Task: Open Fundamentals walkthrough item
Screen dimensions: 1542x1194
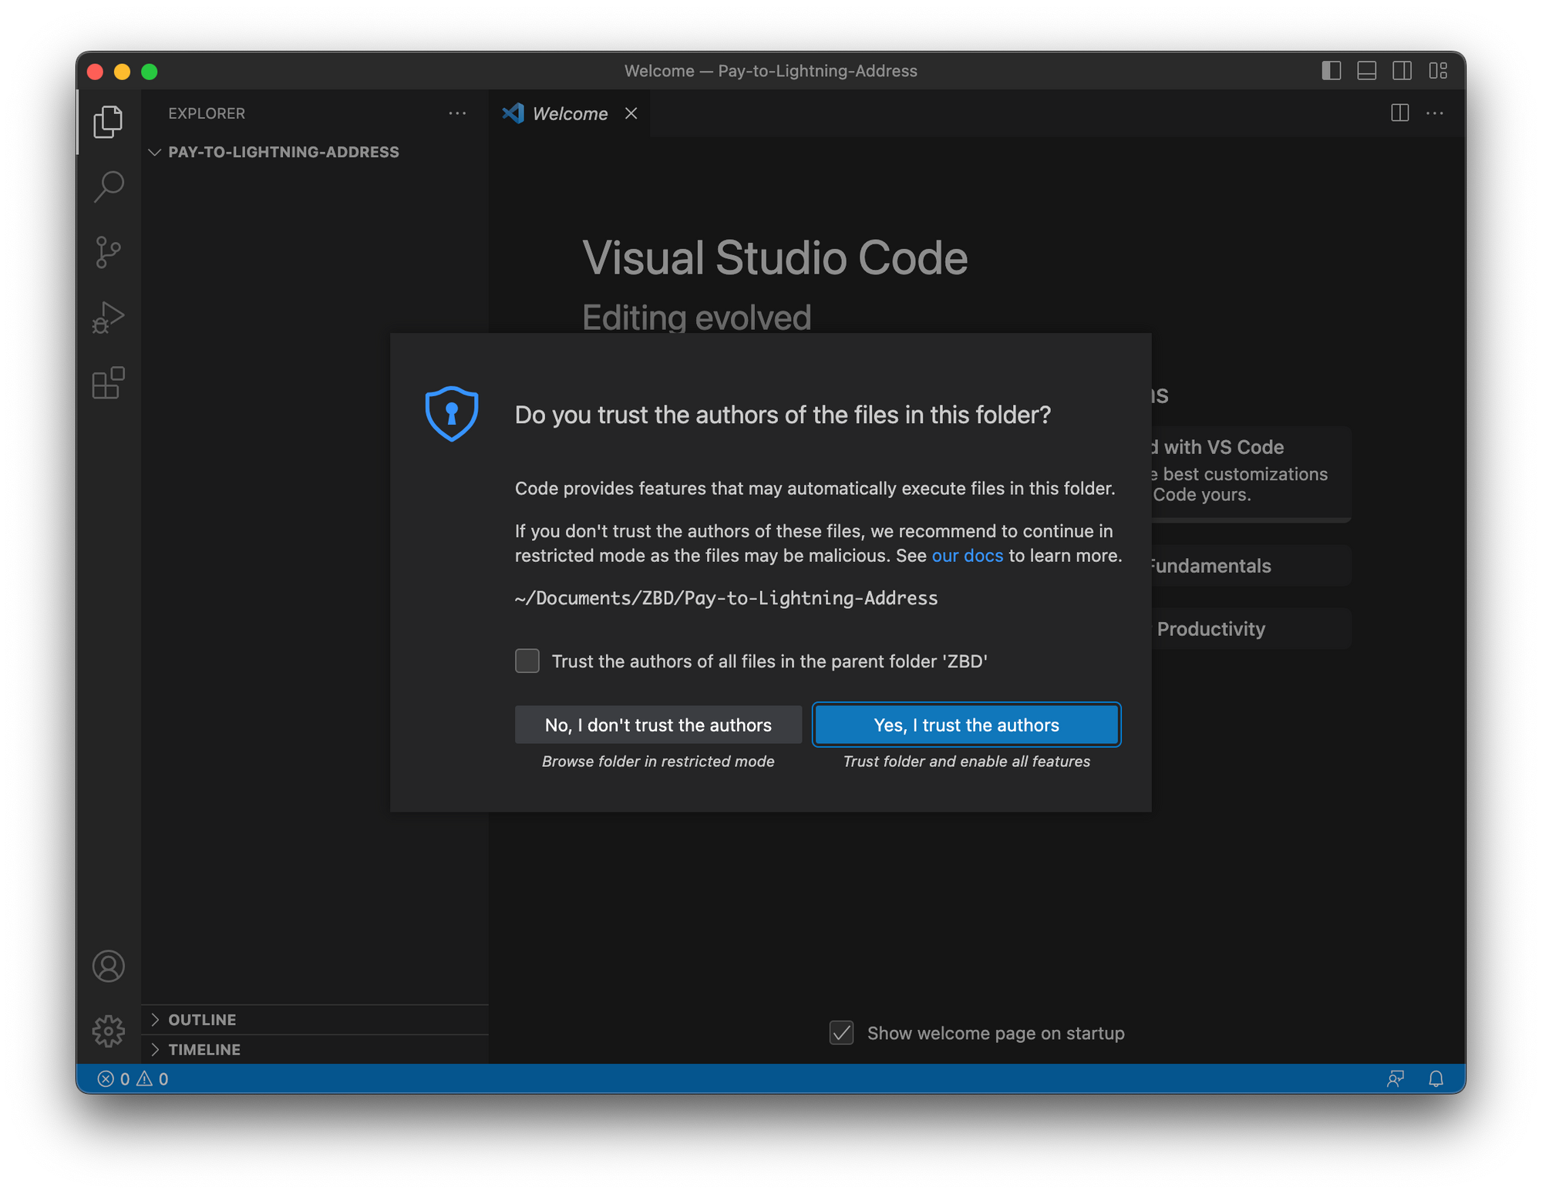Action: (1251, 566)
